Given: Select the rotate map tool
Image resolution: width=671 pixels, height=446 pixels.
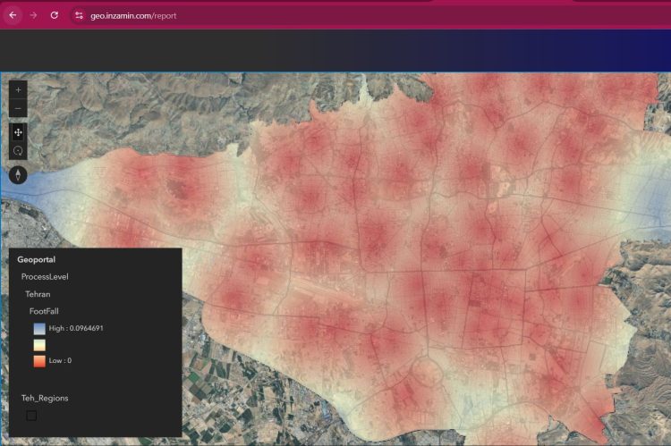Looking at the screenshot, I should 19,152.
